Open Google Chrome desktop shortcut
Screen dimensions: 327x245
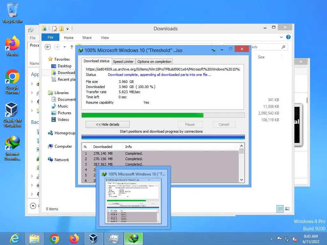pyautogui.click(x=12, y=82)
